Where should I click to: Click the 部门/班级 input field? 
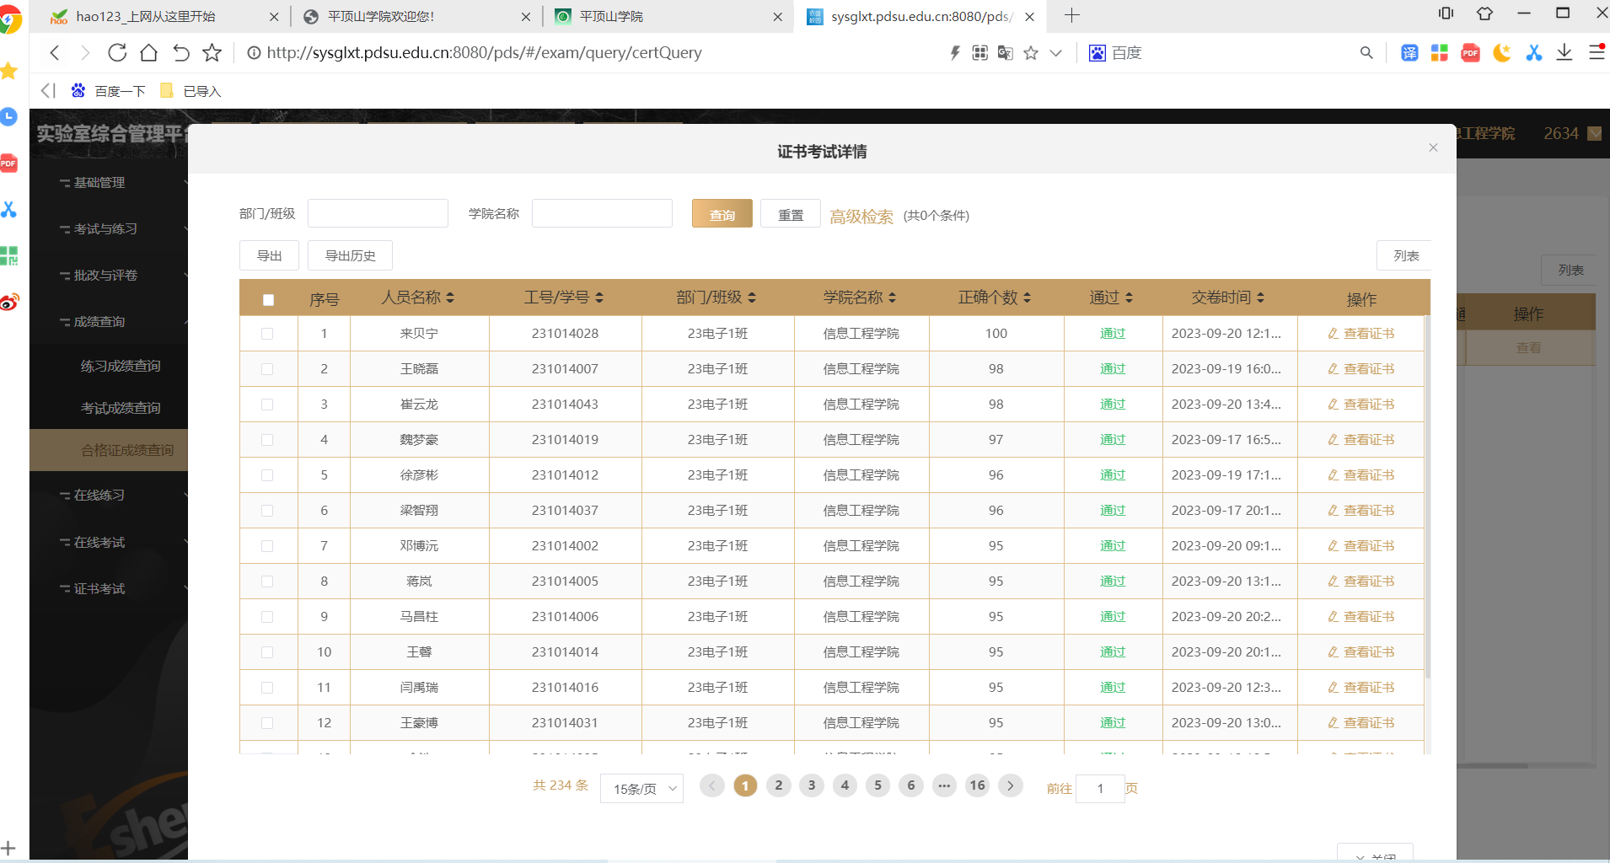(378, 214)
